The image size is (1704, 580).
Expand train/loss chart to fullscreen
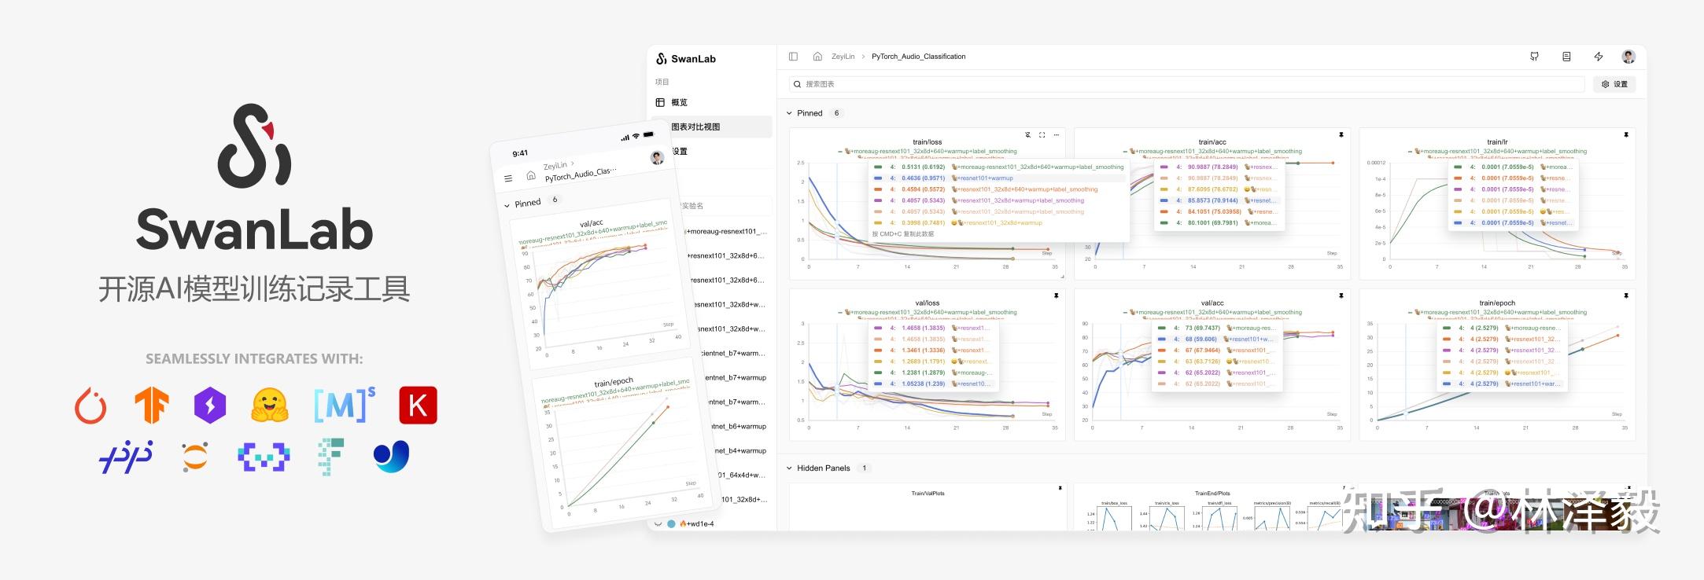[1042, 135]
